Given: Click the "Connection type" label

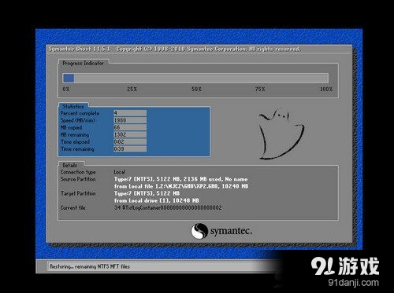Looking at the screenshot, I should click(78, 172).
